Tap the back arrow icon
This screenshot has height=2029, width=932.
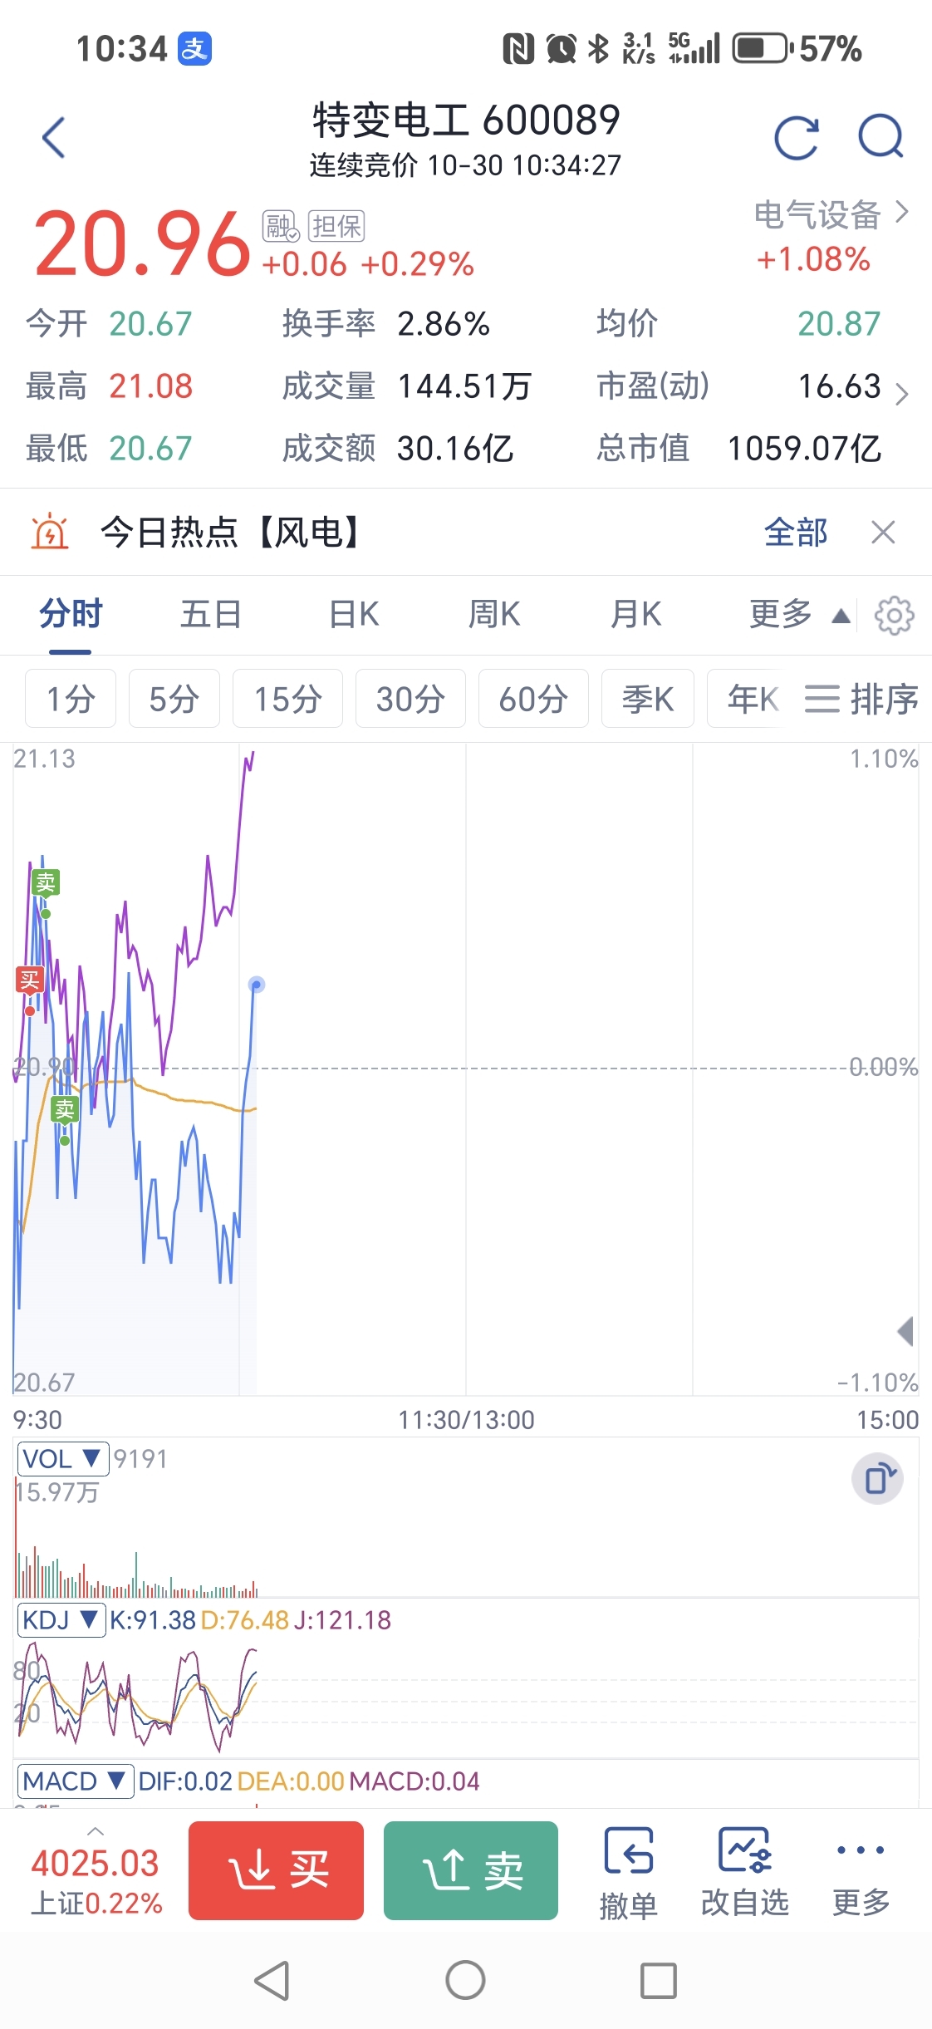(x=53, y=137)
